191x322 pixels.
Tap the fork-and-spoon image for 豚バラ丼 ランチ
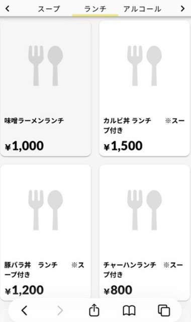(46, 210)
